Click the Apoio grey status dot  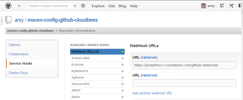pos(123,97)
